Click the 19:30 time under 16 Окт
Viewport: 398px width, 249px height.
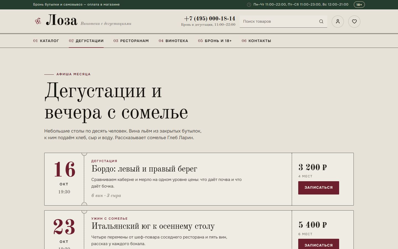point(64,192)
